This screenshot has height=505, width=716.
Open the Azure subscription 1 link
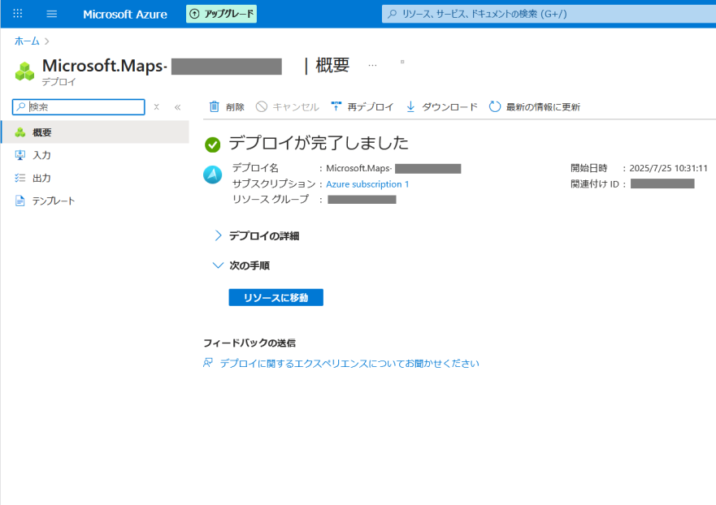(367, 184)
